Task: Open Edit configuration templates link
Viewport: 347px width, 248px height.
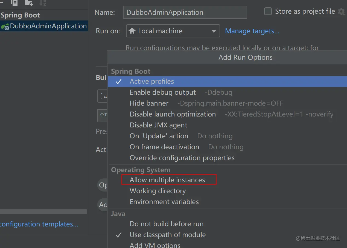Action: [x=39, y=224]
